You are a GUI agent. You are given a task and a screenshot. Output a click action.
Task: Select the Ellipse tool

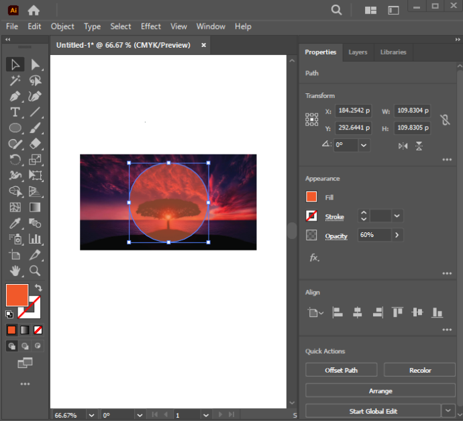(15, 128)
